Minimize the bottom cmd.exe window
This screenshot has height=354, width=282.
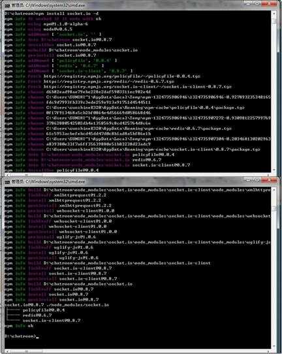[x=248, y=180]
